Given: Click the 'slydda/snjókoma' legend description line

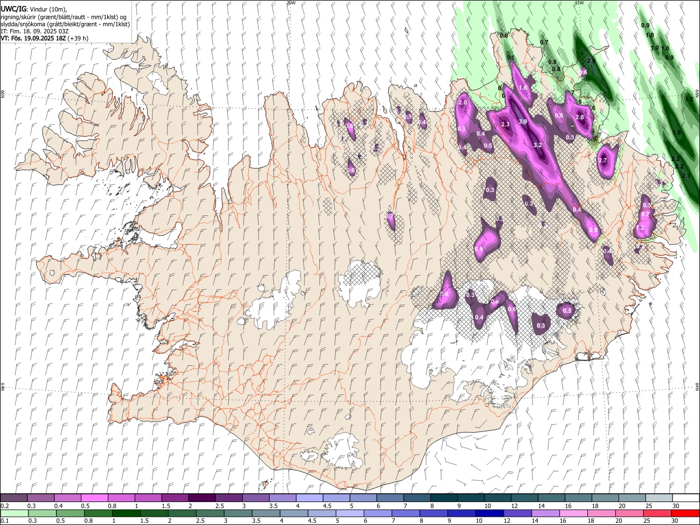Looking at the screenshot, I should pyautogui.click(x=65, y=24).
